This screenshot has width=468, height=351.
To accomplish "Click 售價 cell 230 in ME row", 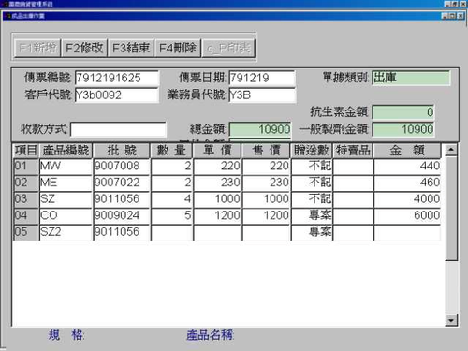I will (266, 183).
